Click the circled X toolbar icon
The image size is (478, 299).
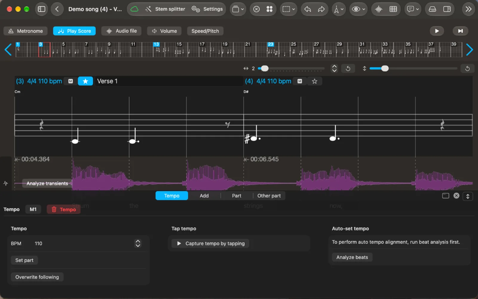coord(256,9)
